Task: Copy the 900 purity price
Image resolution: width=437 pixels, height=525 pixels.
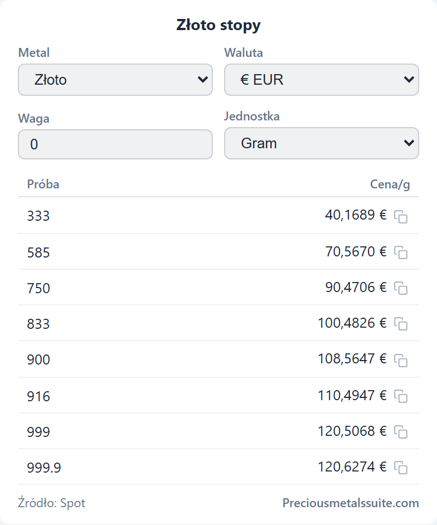Action: point(401,360)
